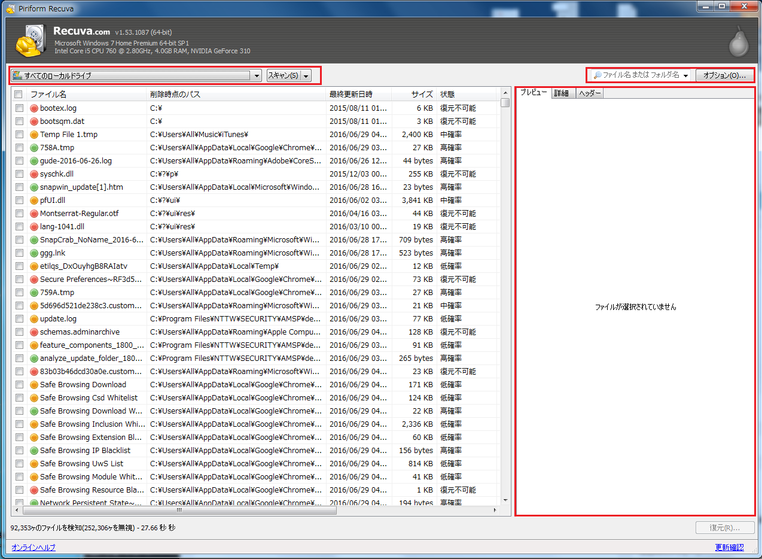Click the scroll-down arrow of the file list
The image size is (762, 559).
pos(505,500)
